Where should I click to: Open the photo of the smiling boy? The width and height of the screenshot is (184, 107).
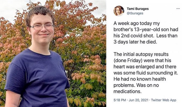[53, 53]
